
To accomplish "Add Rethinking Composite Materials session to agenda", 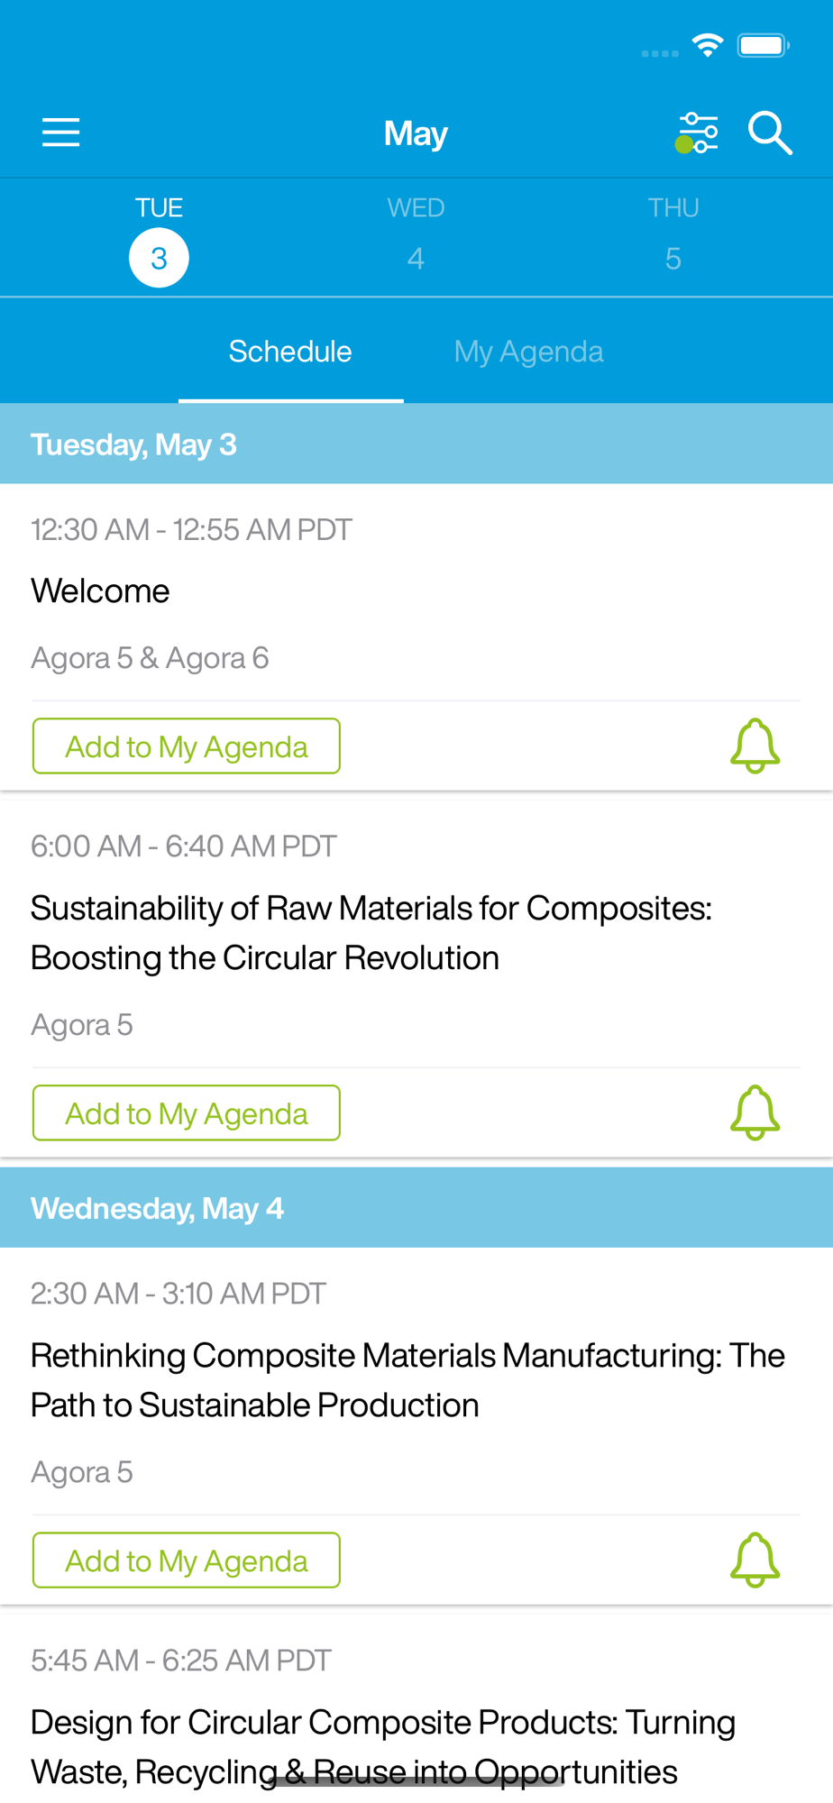I will coord(187,1560).
